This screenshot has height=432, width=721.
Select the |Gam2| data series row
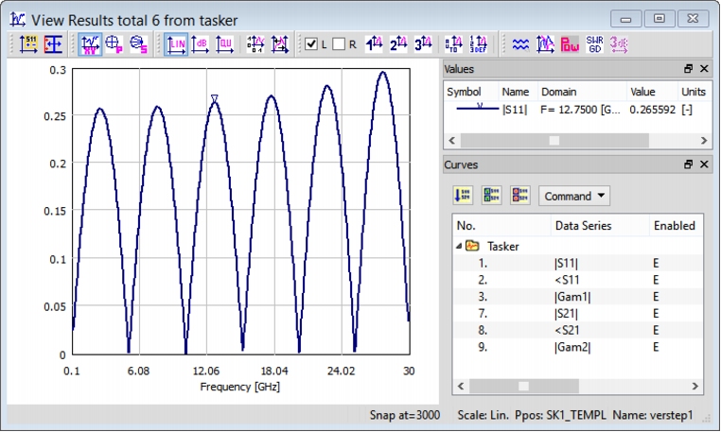pyautogui.click(x=577, y=347)
